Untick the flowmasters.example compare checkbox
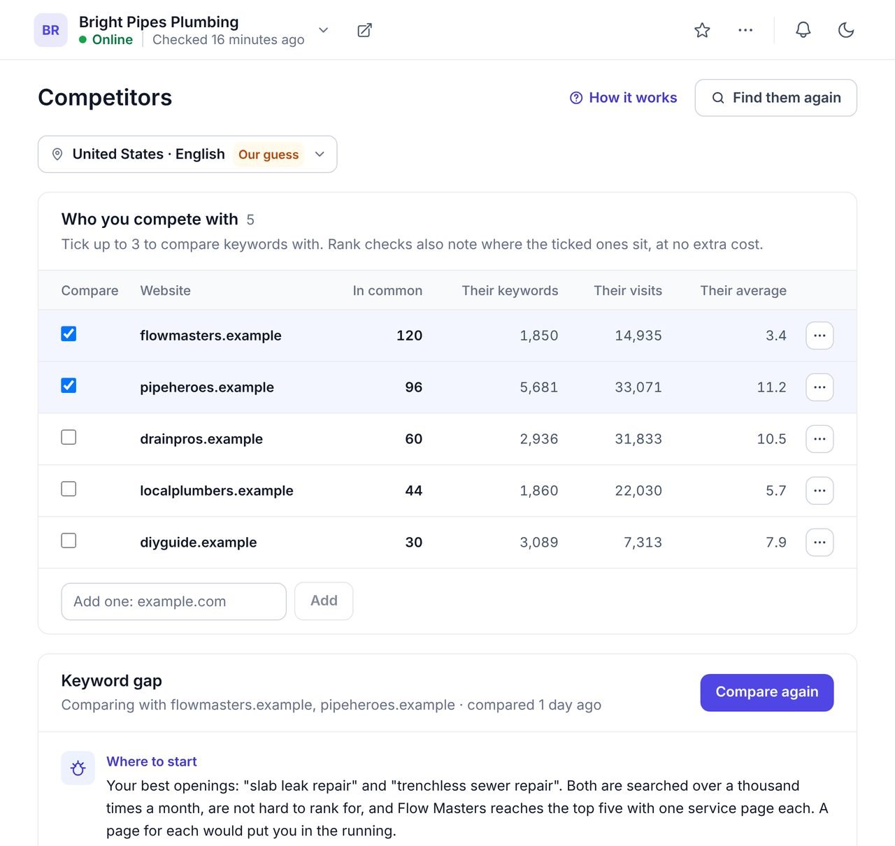The height and width of the screenshot is (846, 895). click(69, 334)
